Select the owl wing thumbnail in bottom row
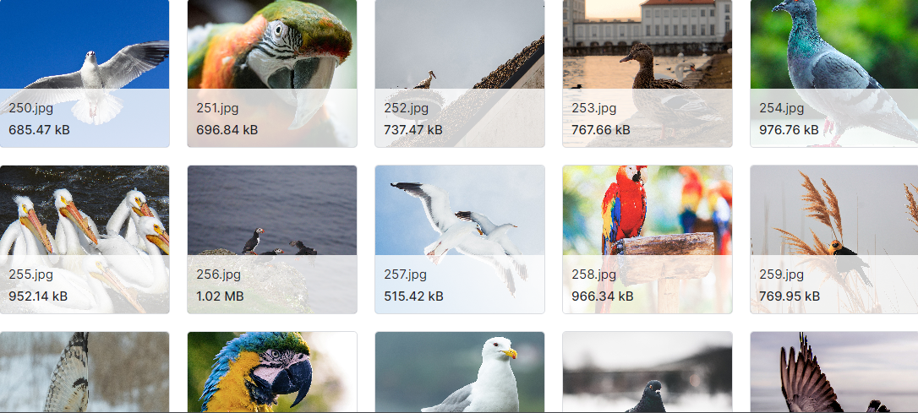918x413 pixels. click(85, 372)
